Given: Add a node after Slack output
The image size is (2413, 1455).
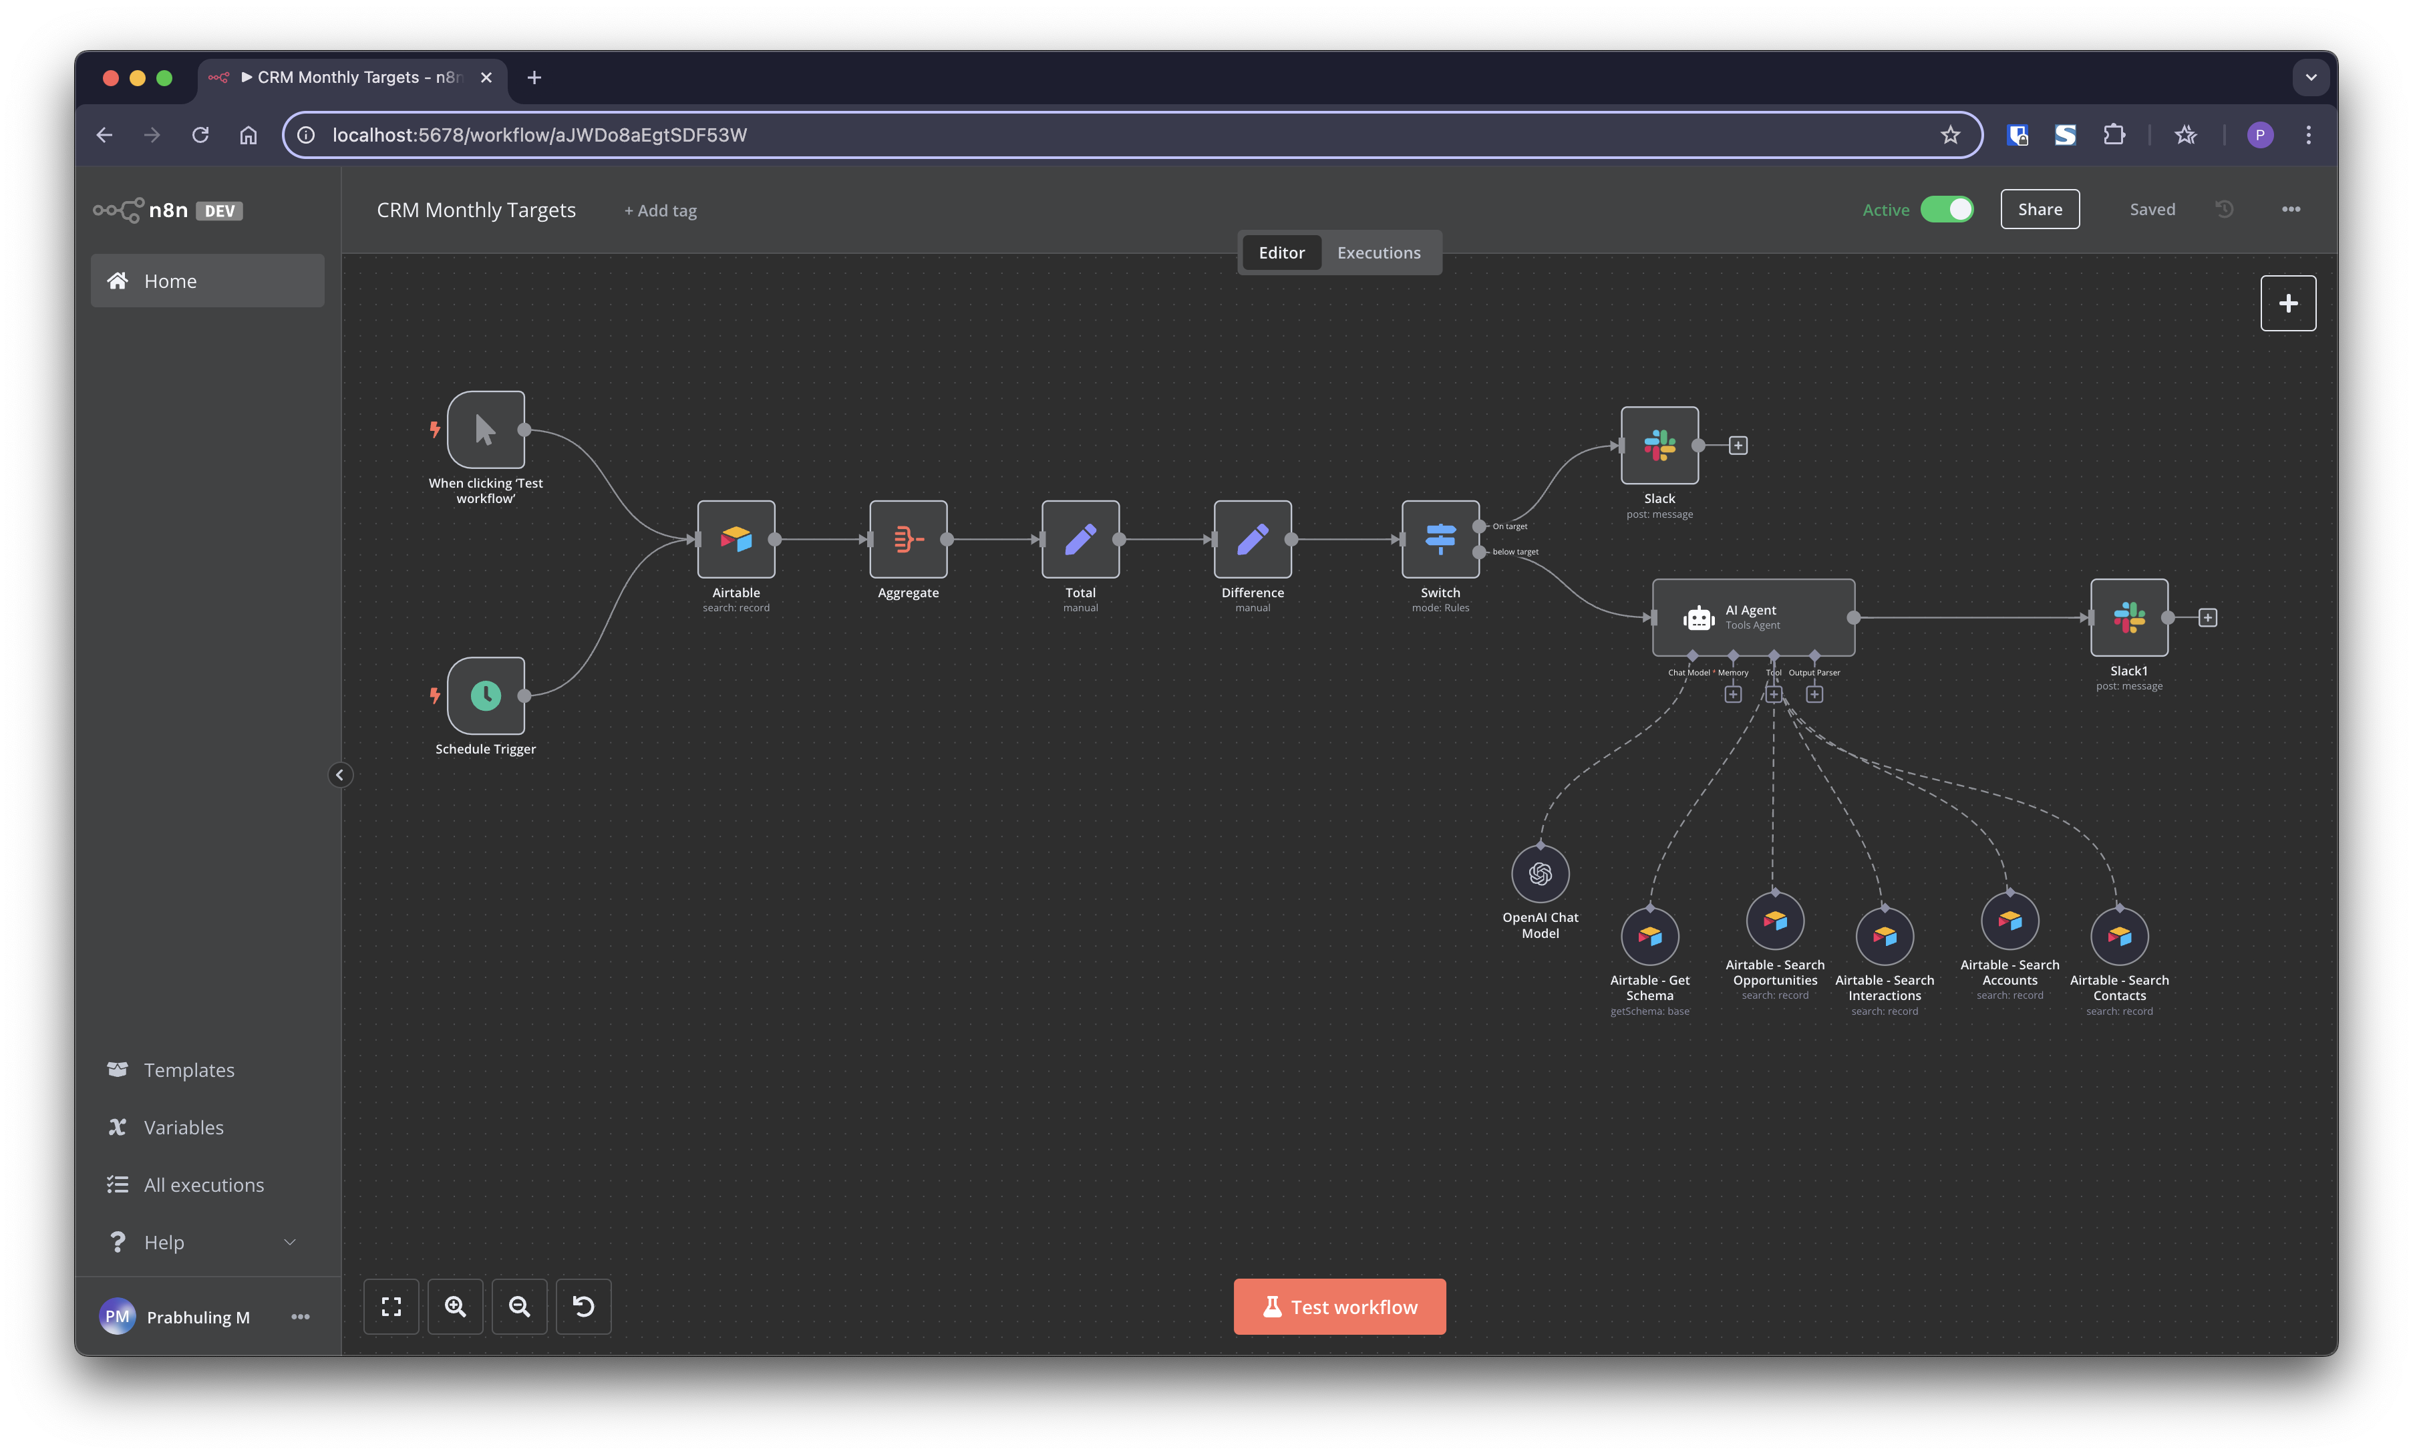Looking at the screenshot, I should tap(1738, 446).
